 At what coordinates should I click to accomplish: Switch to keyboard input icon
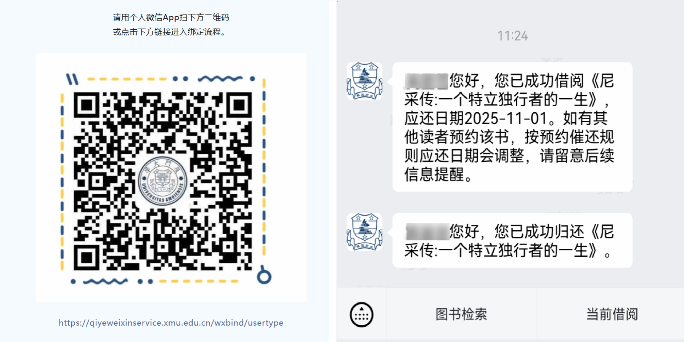tap(361, 315)
